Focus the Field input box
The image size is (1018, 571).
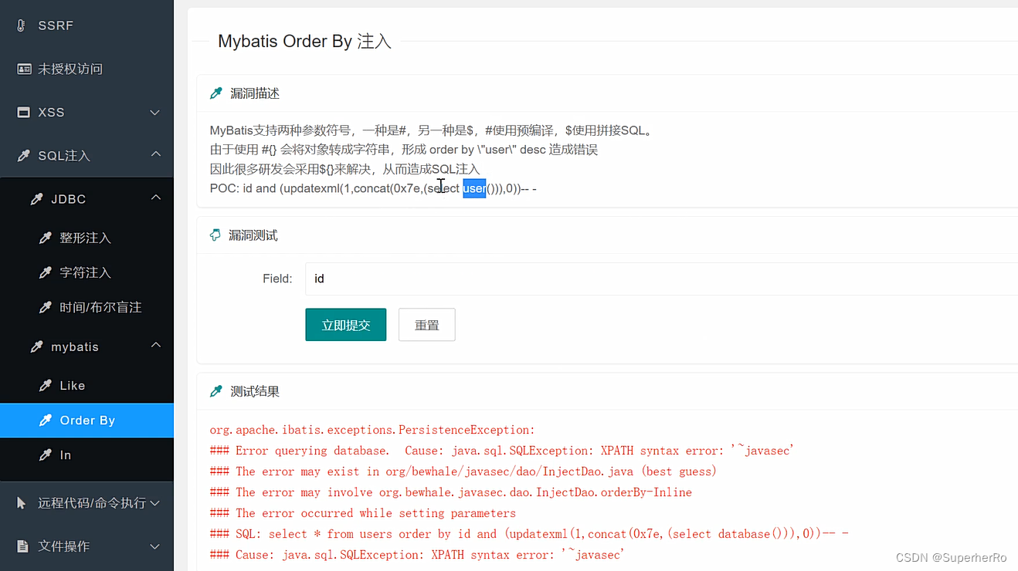[x=661, y=279]
